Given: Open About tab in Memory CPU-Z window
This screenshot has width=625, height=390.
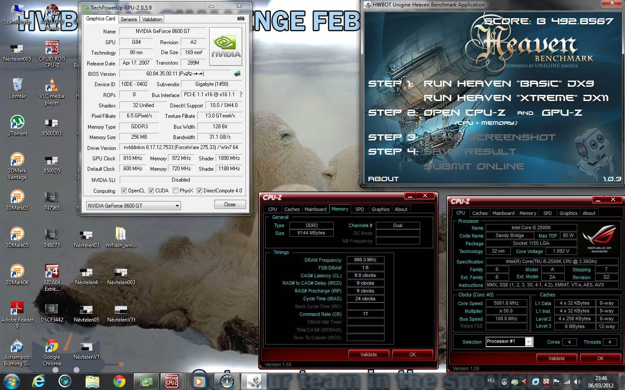Looking at the screenshot, I should pyautogui.click(x=401, y=209).
